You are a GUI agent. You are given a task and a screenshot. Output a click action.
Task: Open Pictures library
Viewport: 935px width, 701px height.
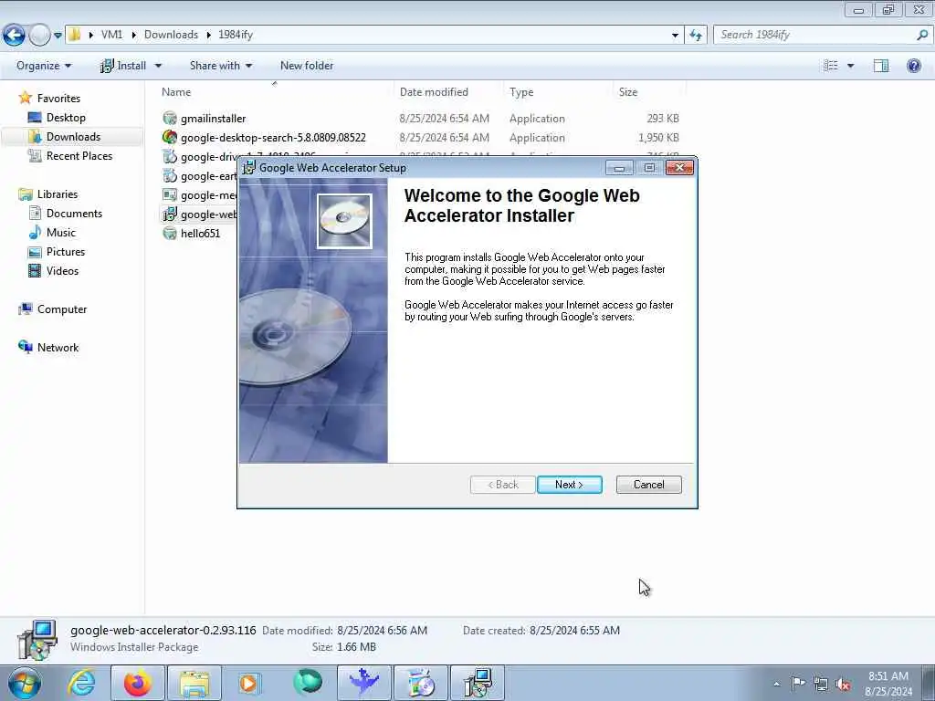point(66,252)
